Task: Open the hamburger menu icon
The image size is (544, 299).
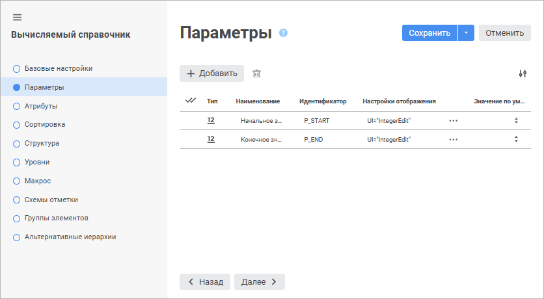Action: (17, 17)
